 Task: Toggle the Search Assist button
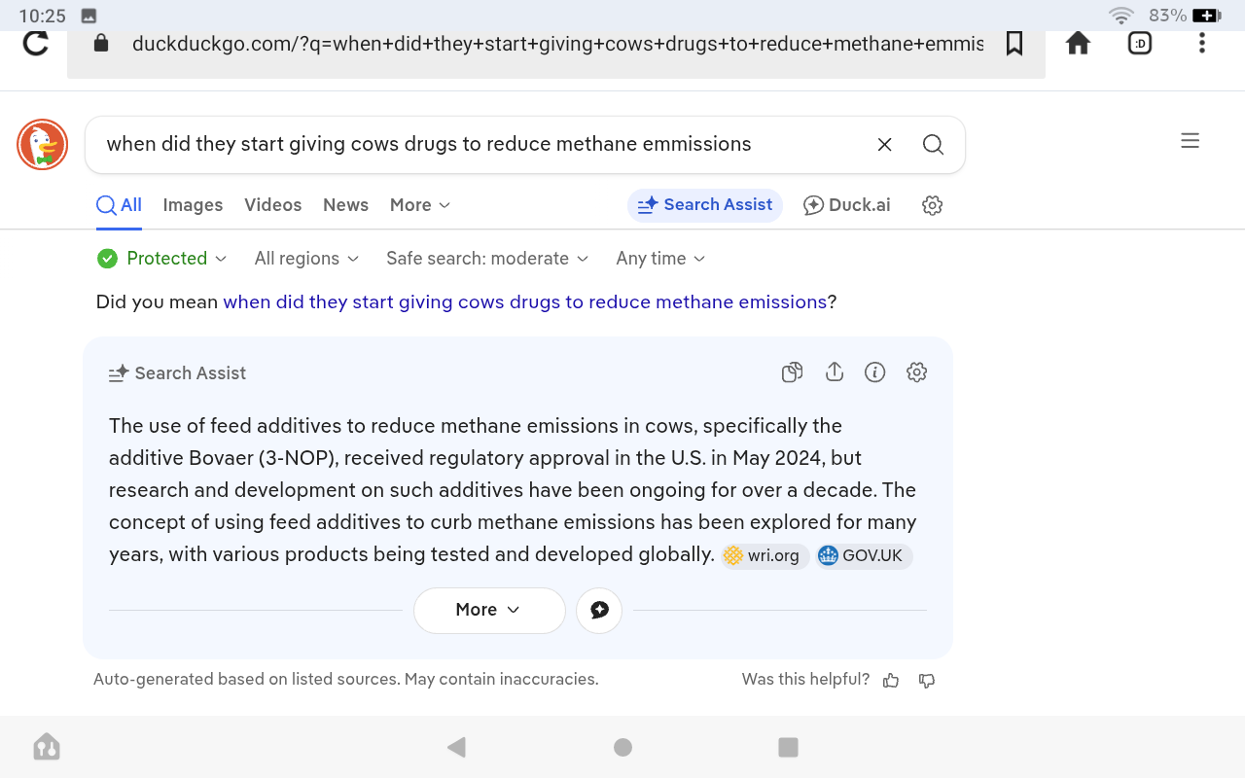click(x=705, y=205)
